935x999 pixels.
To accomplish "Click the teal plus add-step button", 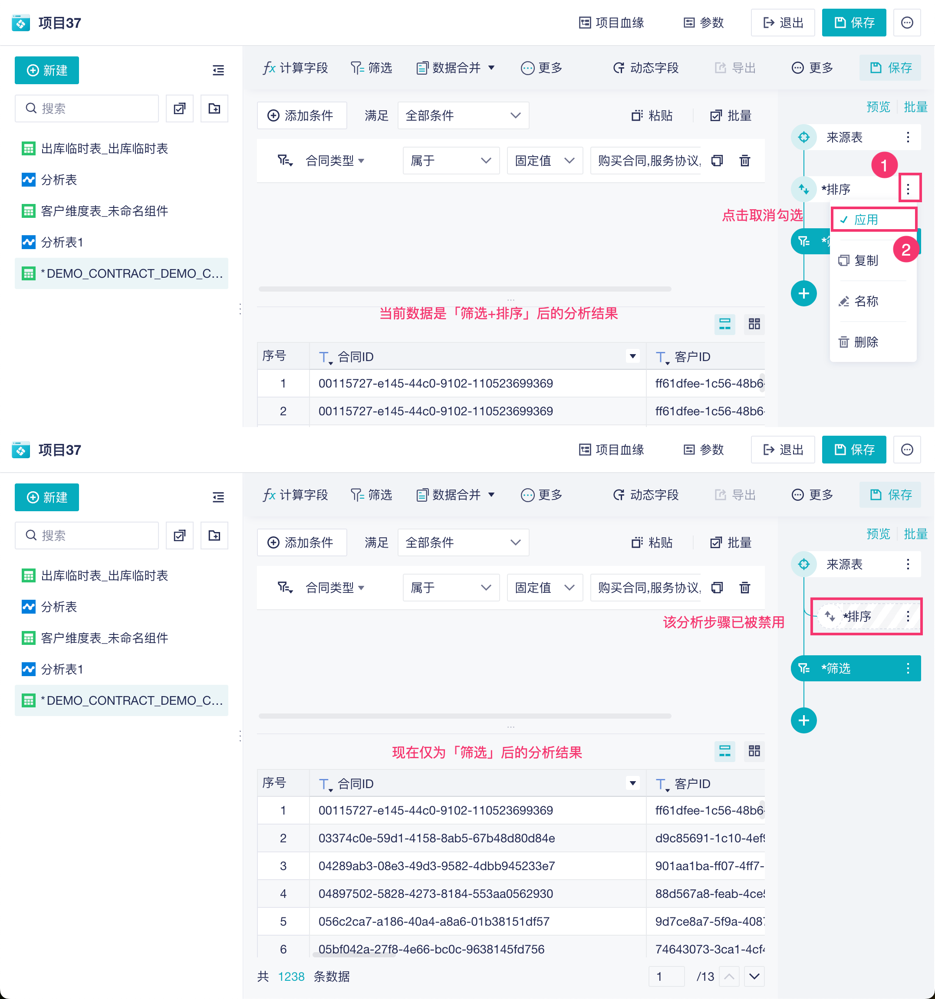I will (803, 293).
